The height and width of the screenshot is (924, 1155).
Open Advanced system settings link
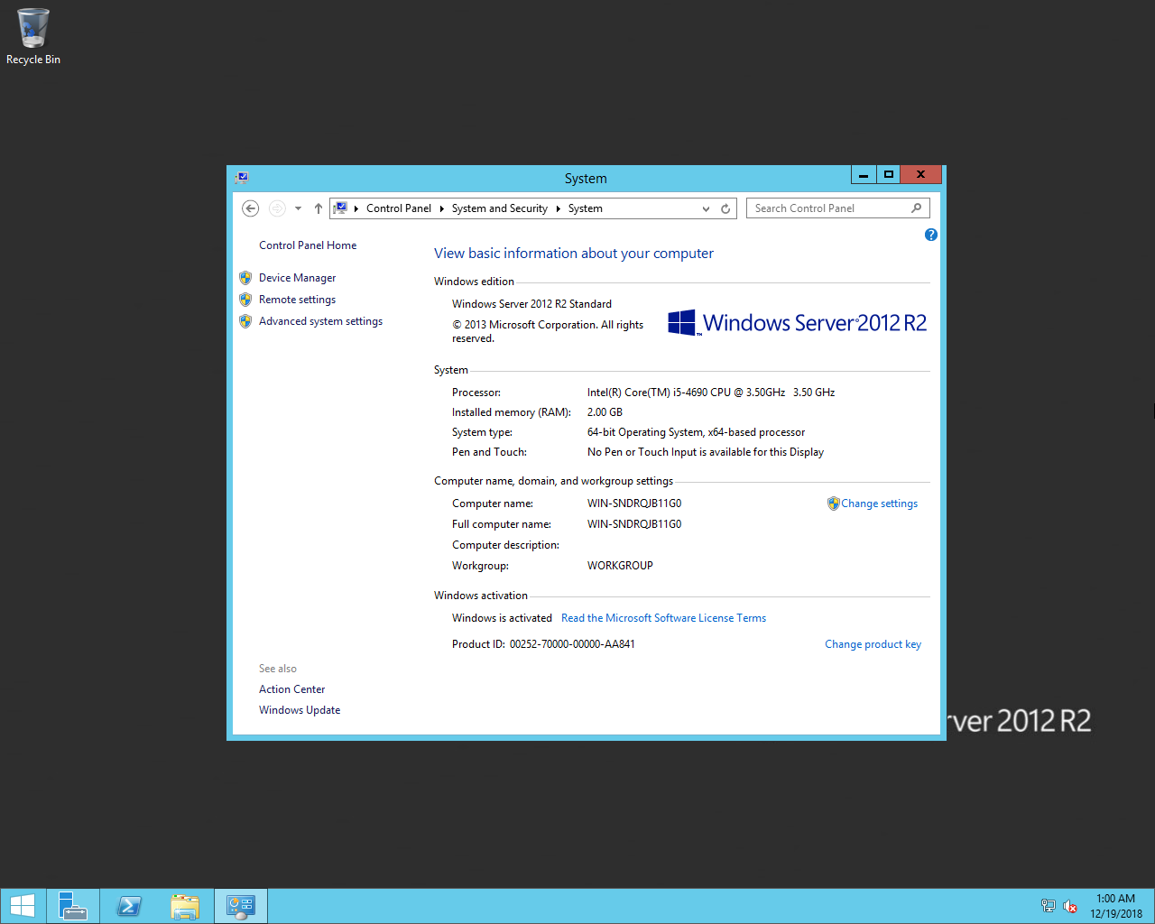[320, 321]
